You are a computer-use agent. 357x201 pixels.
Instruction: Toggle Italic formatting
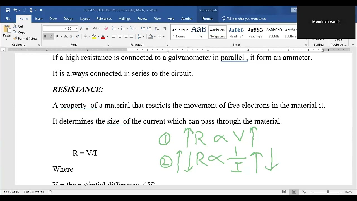click(51, 37)
